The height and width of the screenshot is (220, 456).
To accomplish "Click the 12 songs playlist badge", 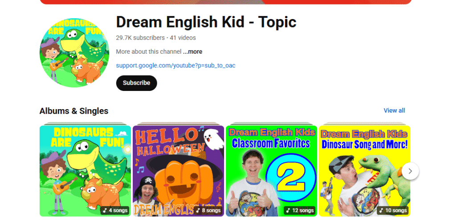I will point(300,210).
